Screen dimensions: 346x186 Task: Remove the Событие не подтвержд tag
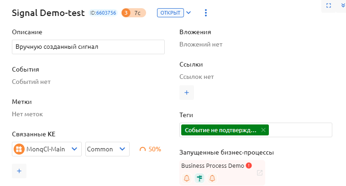[x=263, y=130]
